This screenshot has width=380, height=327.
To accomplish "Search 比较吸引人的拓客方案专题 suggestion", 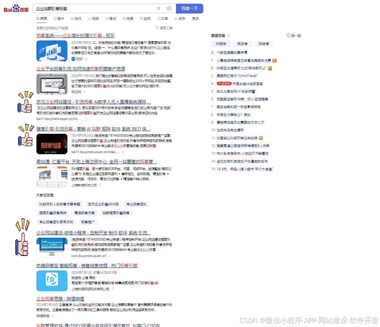I will click(x=60, y=204).
